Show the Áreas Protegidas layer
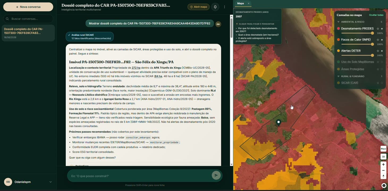 click(382, 69)
